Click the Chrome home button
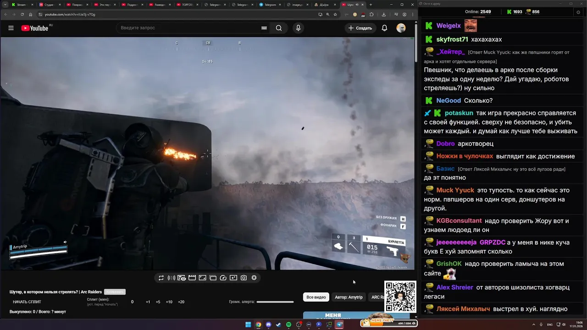 point(30,14)
